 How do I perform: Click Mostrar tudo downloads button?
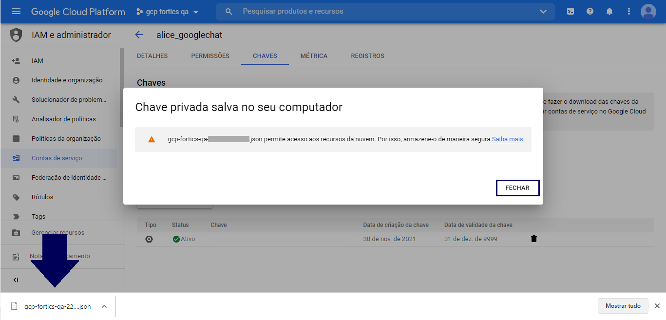(623, 306)
